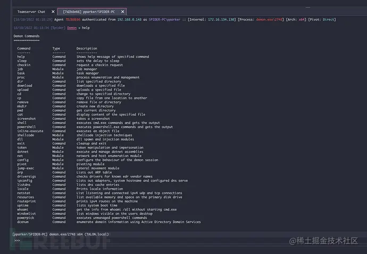Click the Demon link in the prompt line
This screenshot has width=367, height=254.
(72, 28)
